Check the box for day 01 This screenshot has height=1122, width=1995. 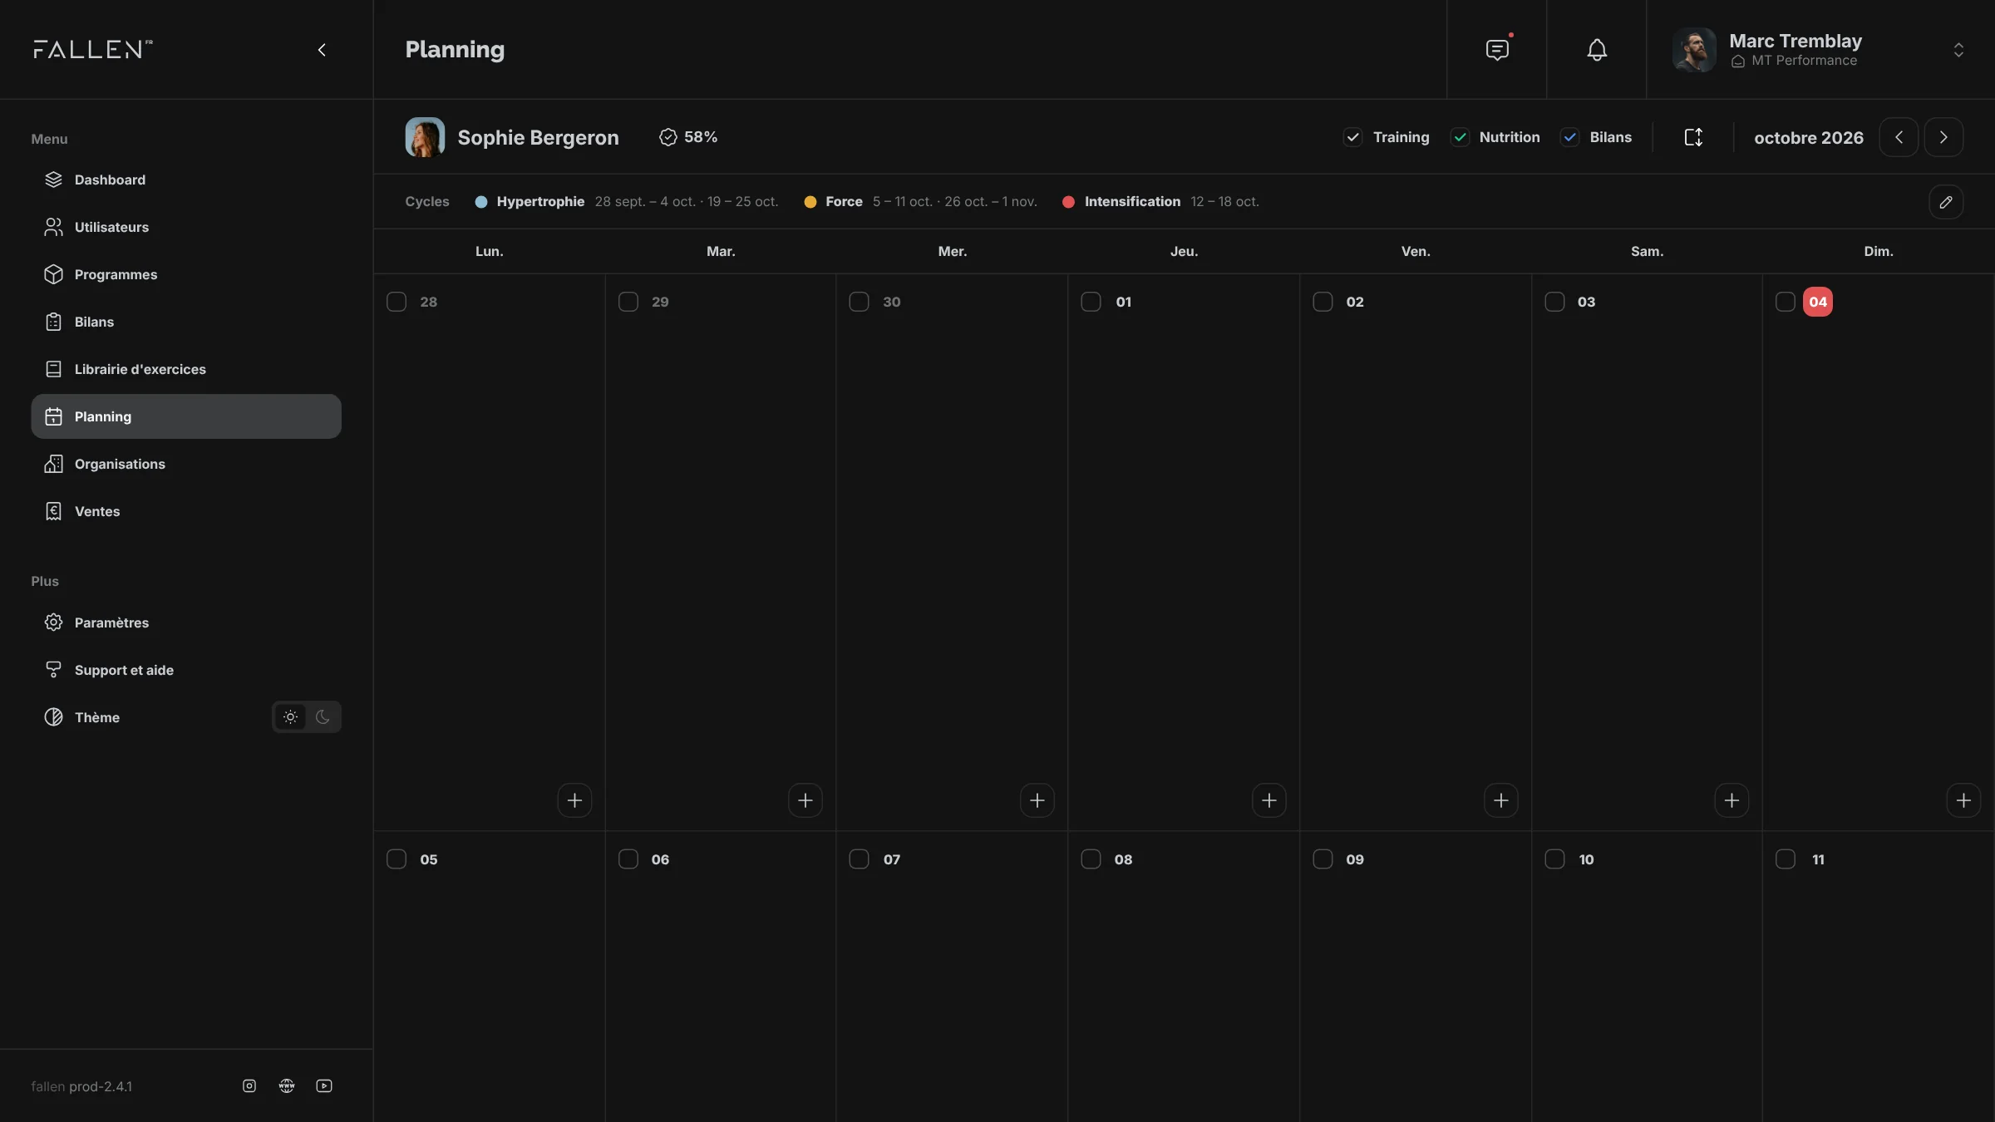[x=1091, y=302]
